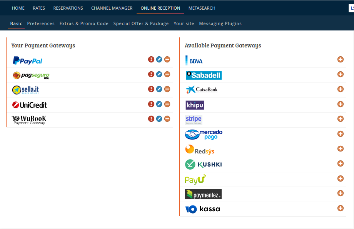Click the YooKassa logo

[202, 209]
